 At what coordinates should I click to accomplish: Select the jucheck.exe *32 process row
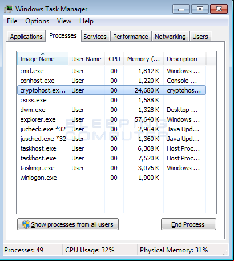(111, 129)
